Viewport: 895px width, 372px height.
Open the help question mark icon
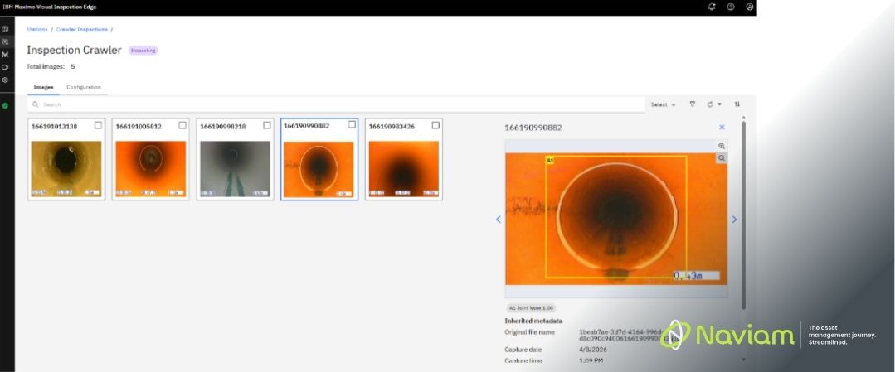(731, 7)
